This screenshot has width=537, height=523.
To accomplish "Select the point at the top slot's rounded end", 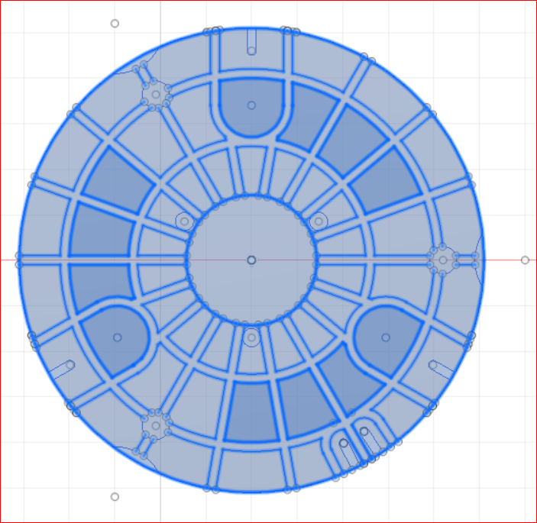I will [251, 51].
